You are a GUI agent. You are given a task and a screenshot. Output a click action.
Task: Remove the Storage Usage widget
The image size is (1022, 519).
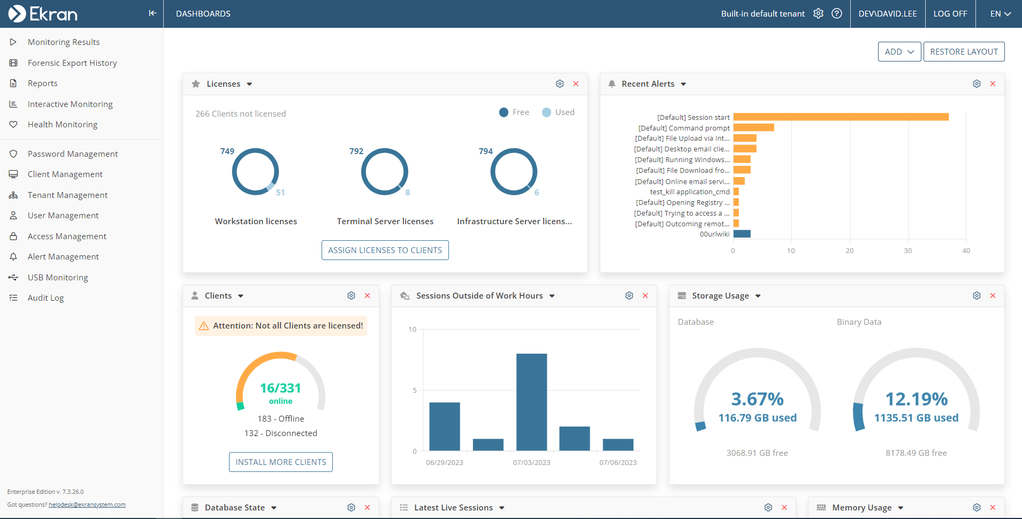(993, 296)
